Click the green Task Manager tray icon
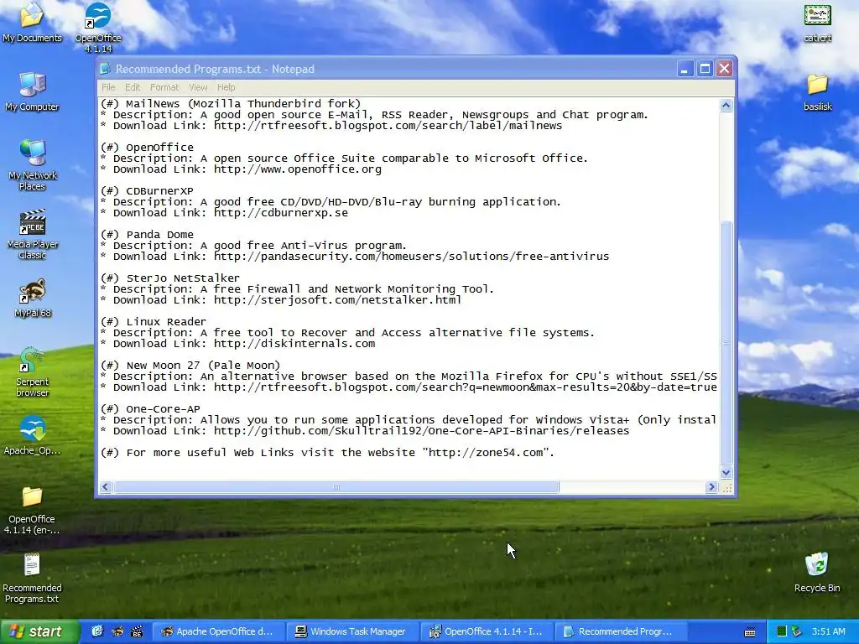This screenshot has height=644, width=859. (x=782, y=631)
